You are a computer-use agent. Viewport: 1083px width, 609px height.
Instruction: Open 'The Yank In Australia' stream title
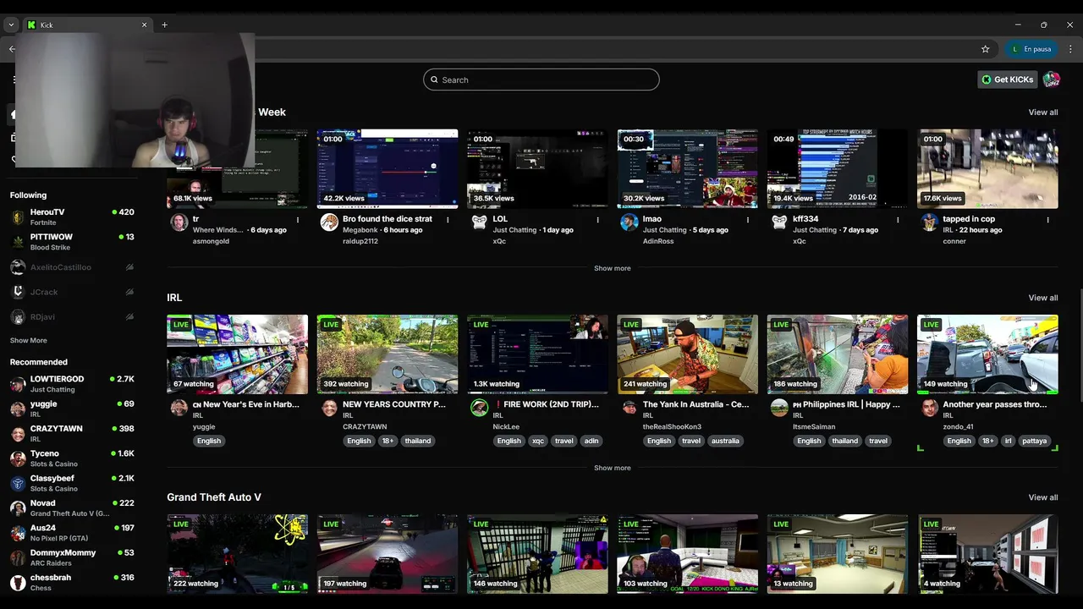tap(695, 404)
